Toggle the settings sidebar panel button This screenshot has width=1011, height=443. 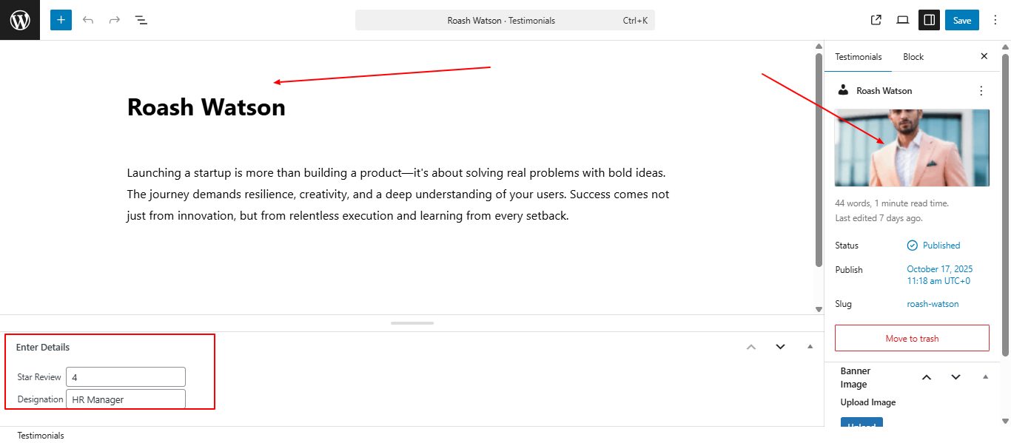coord(929,20)
